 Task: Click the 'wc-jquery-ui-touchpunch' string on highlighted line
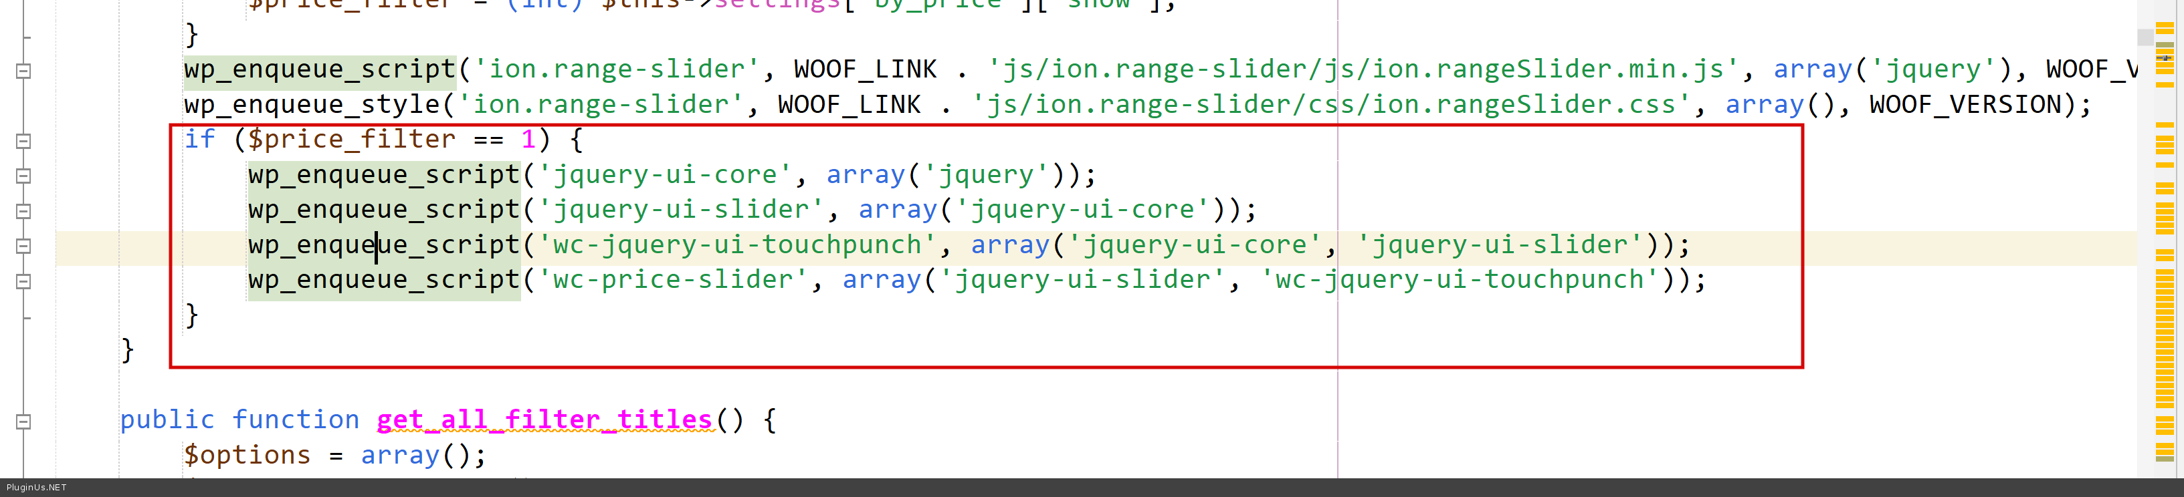[x=736, y=246]
